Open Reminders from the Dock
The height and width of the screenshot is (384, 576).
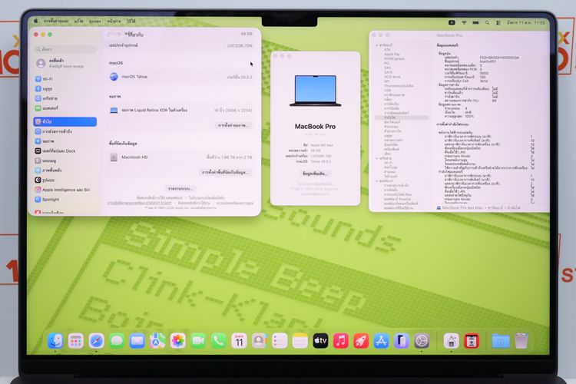(x=280, y=341)
